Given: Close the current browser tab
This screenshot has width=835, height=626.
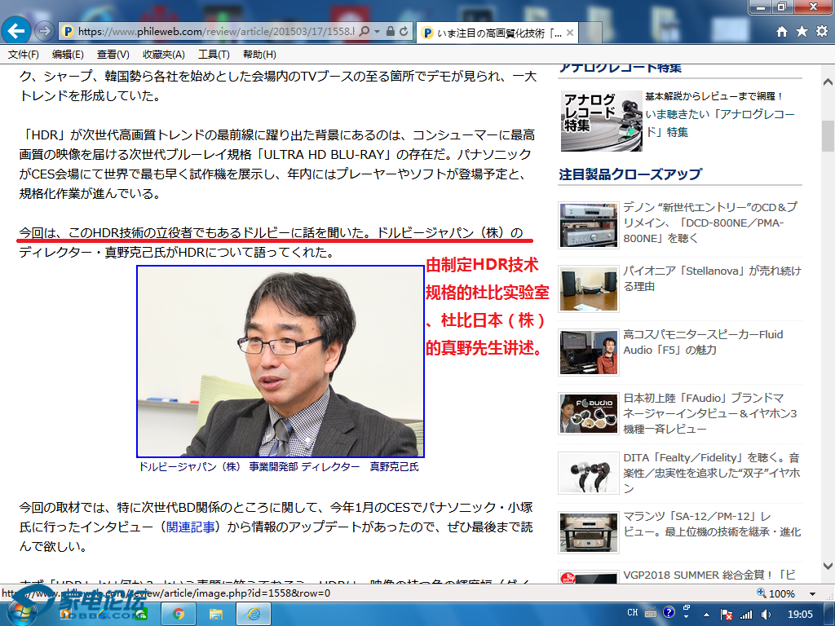Looking at the screenshot, I should tap(570, 33).
